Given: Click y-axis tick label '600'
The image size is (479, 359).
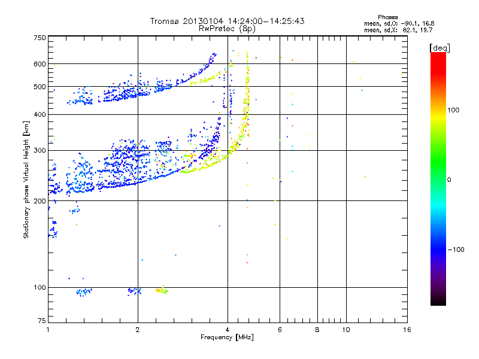Looking at the screenshot, I should tap(40, 64).
